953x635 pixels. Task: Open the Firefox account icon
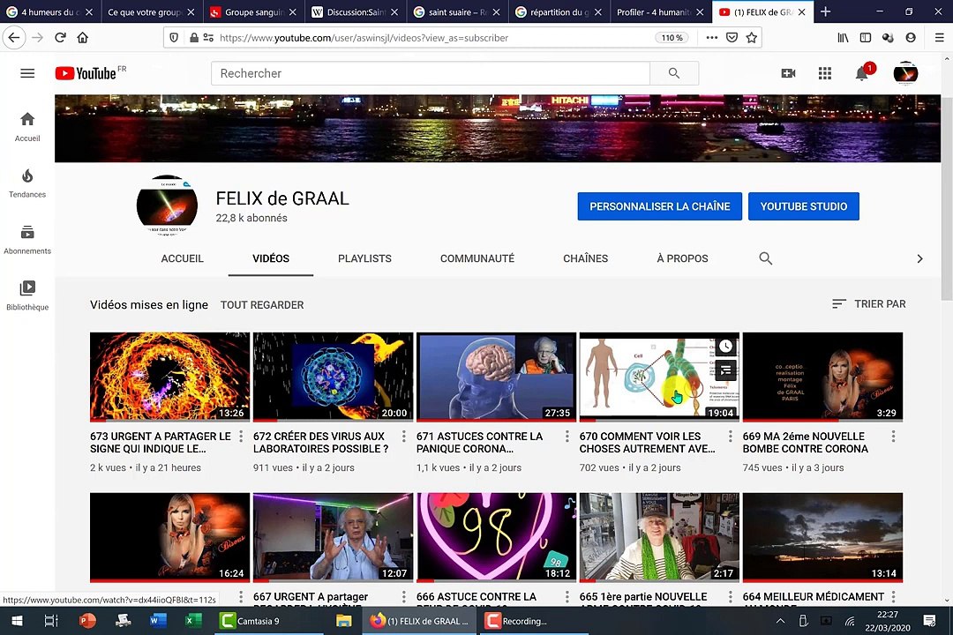911,38
